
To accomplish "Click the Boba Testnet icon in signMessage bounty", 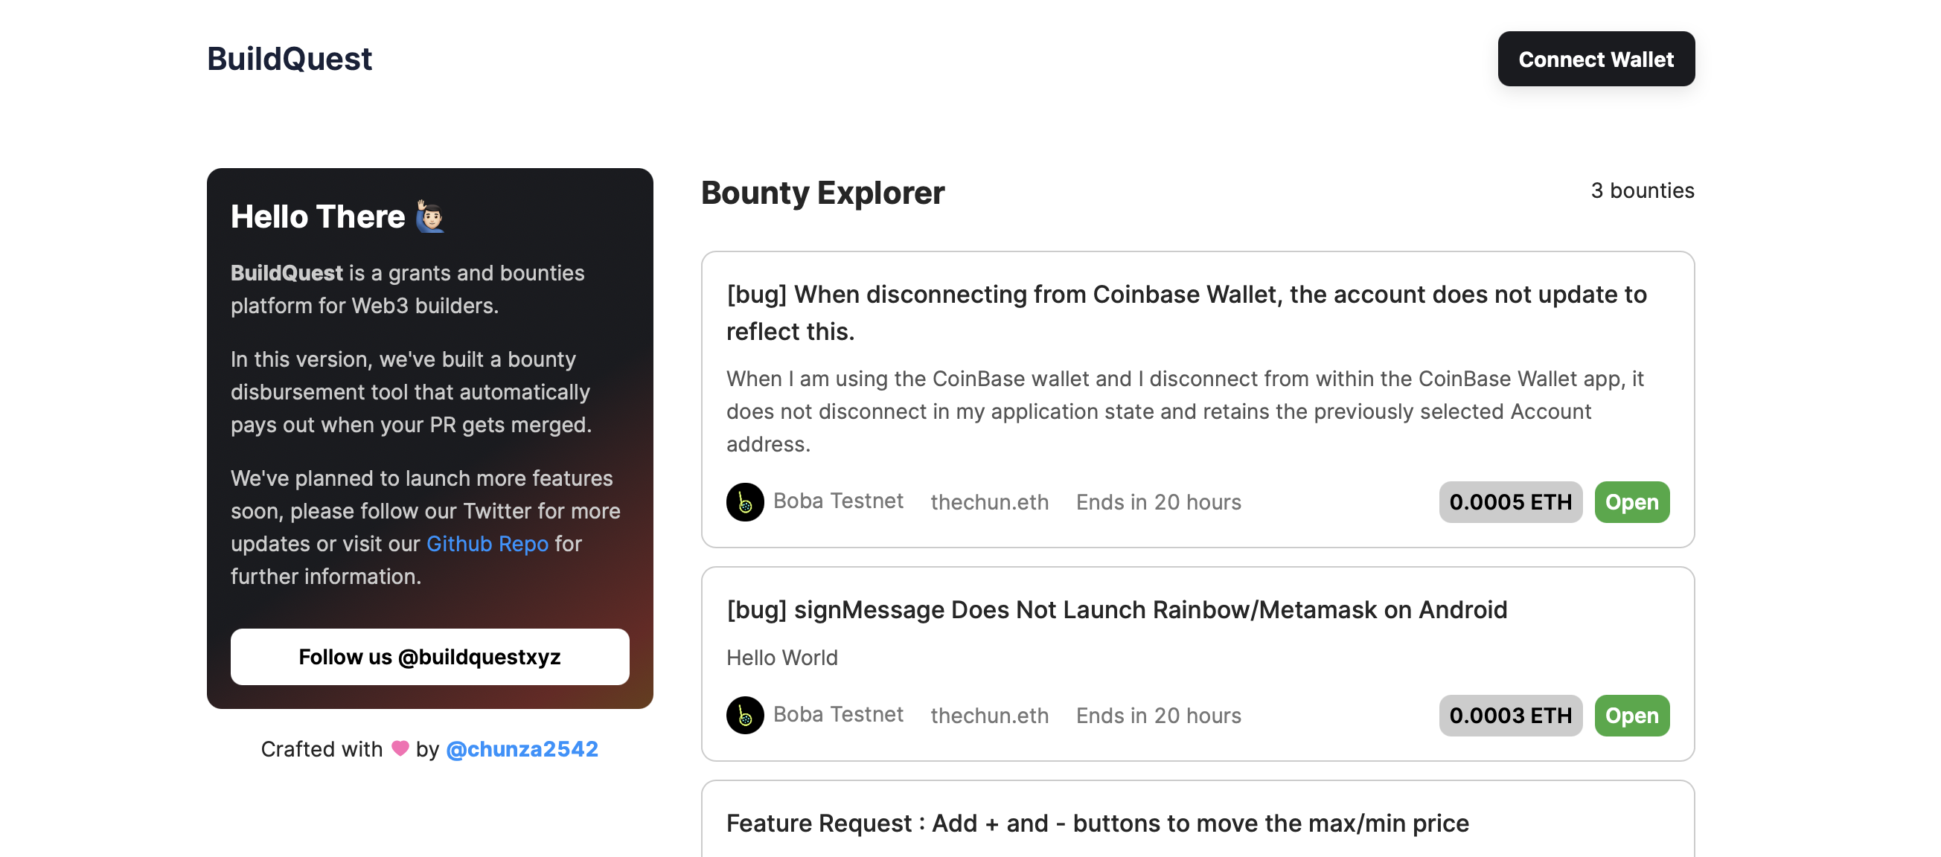I will tap(744, 715).
